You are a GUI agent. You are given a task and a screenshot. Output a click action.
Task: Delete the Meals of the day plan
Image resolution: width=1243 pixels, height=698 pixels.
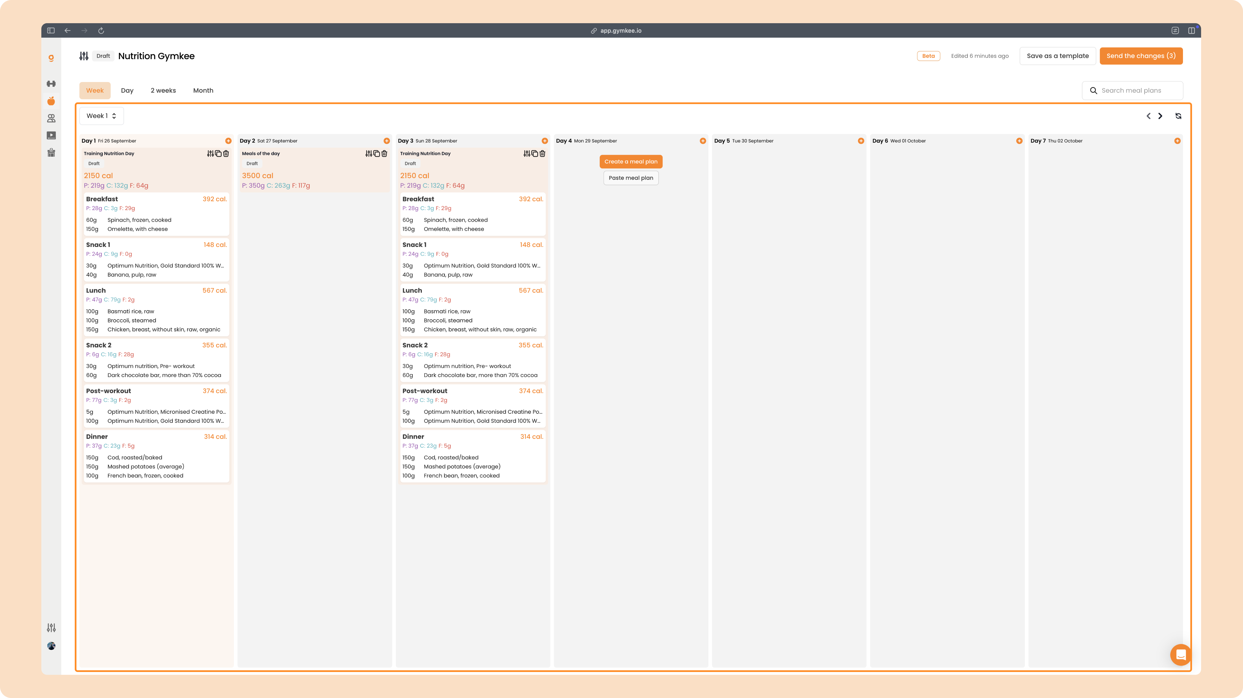[384, 153]
